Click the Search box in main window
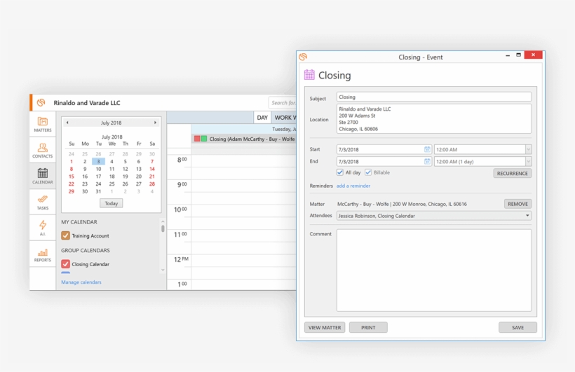 pyautogui.click(x=283, y=102)
